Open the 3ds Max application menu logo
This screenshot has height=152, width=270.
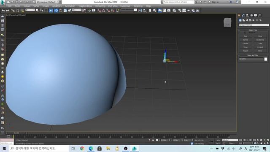[3, 2]
